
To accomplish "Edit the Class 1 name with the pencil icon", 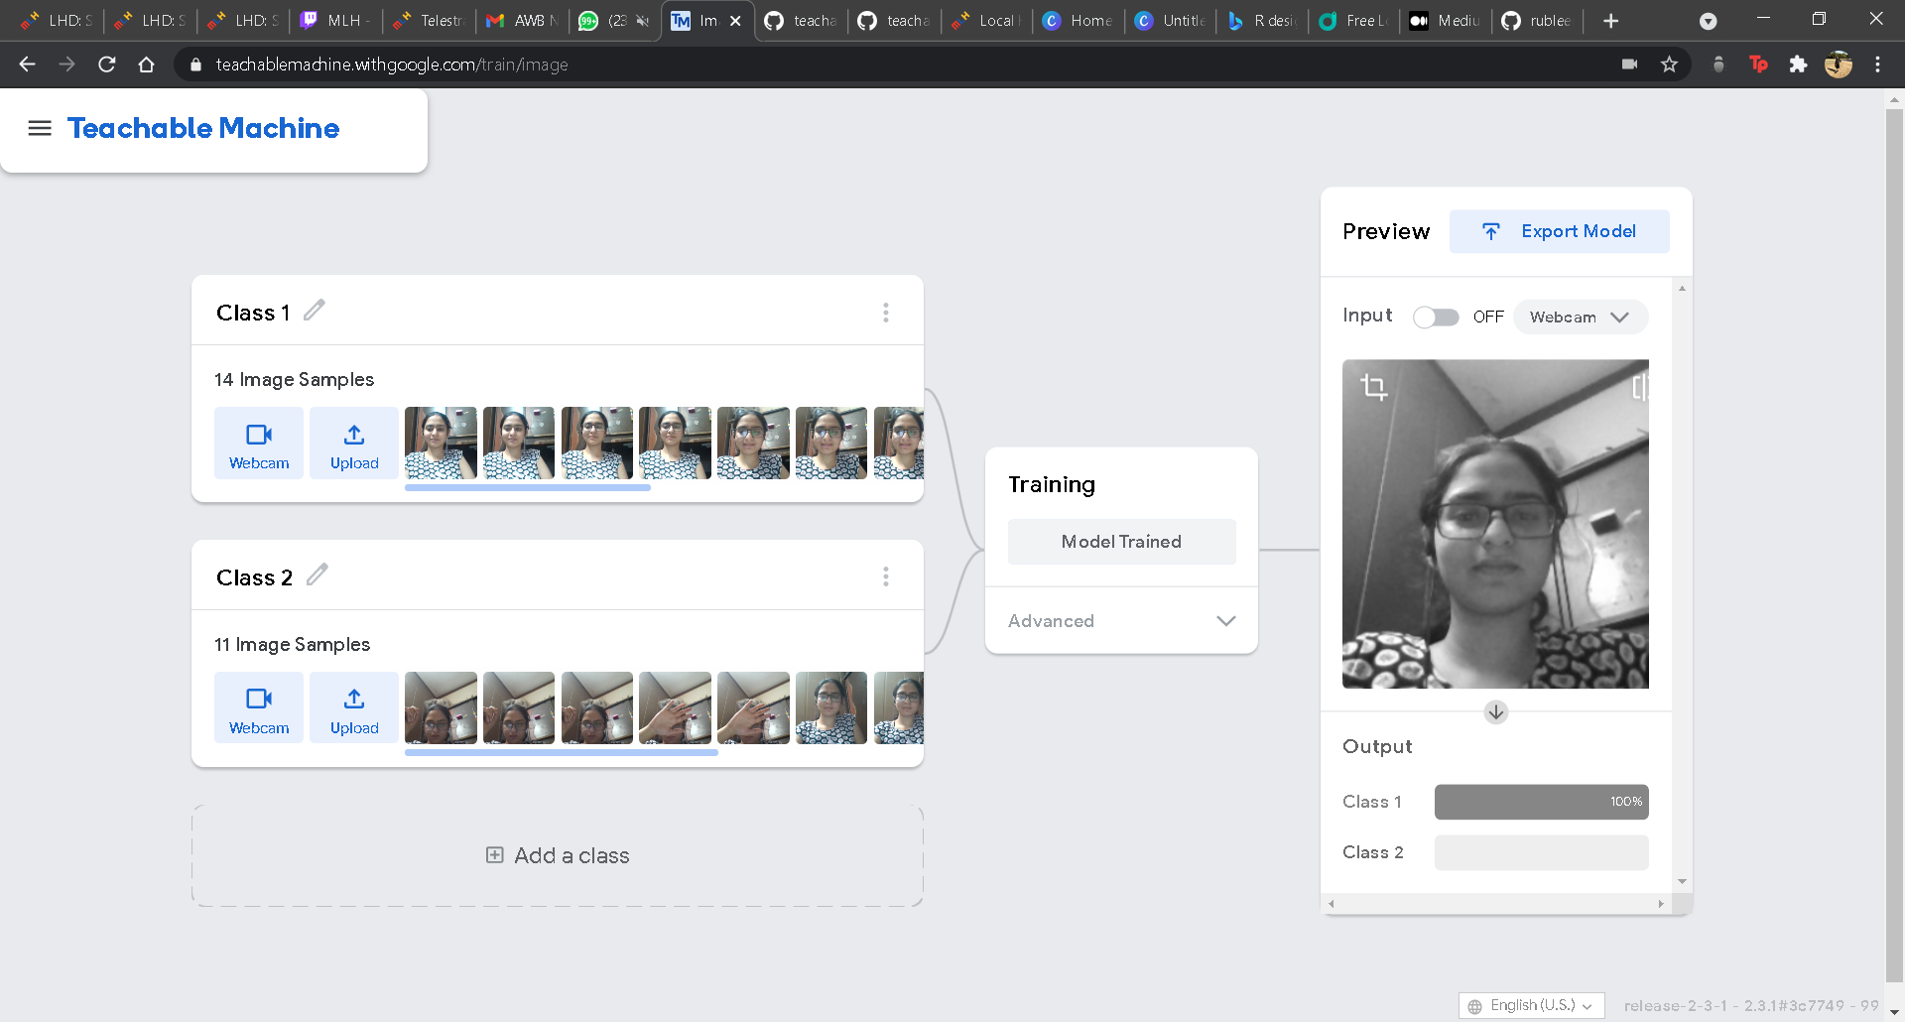I will click(314, 311).
